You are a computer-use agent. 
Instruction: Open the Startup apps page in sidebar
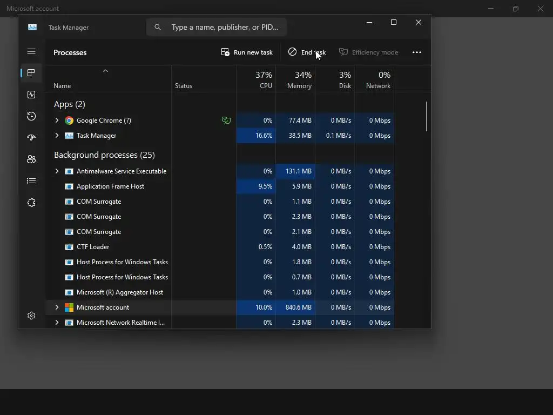coord(31,138)
